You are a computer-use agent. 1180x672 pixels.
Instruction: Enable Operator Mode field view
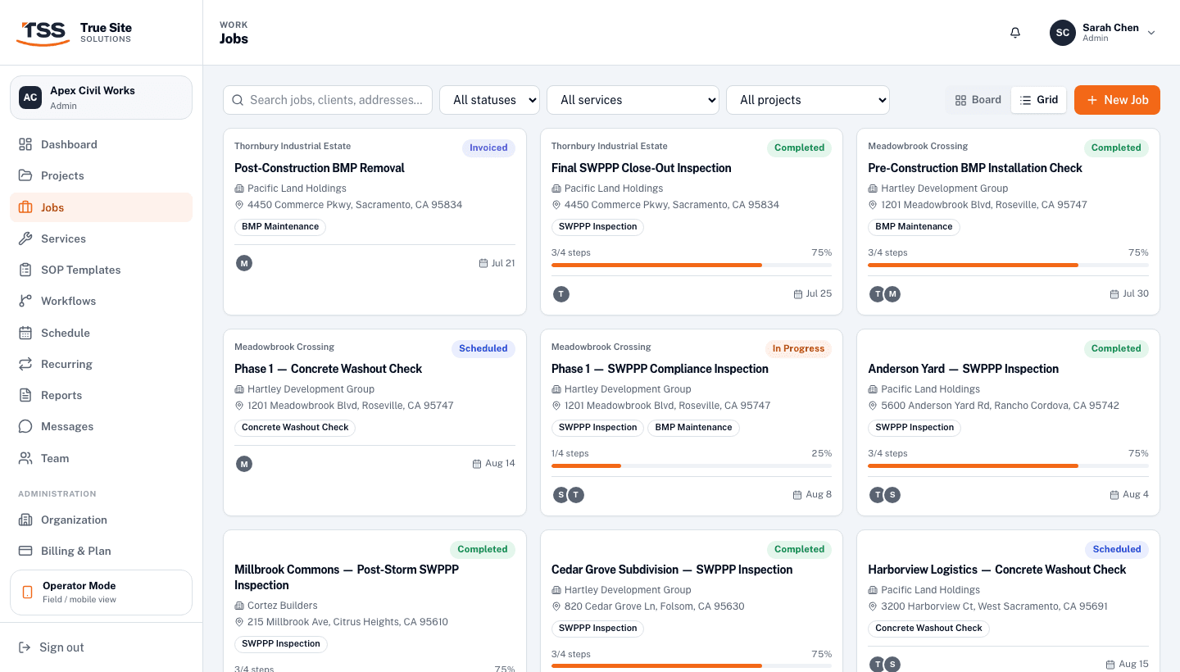tap(101, 593)
